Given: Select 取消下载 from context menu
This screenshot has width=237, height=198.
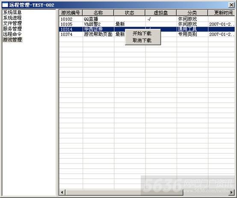Looking at the screenshot, I should [142, 40].
